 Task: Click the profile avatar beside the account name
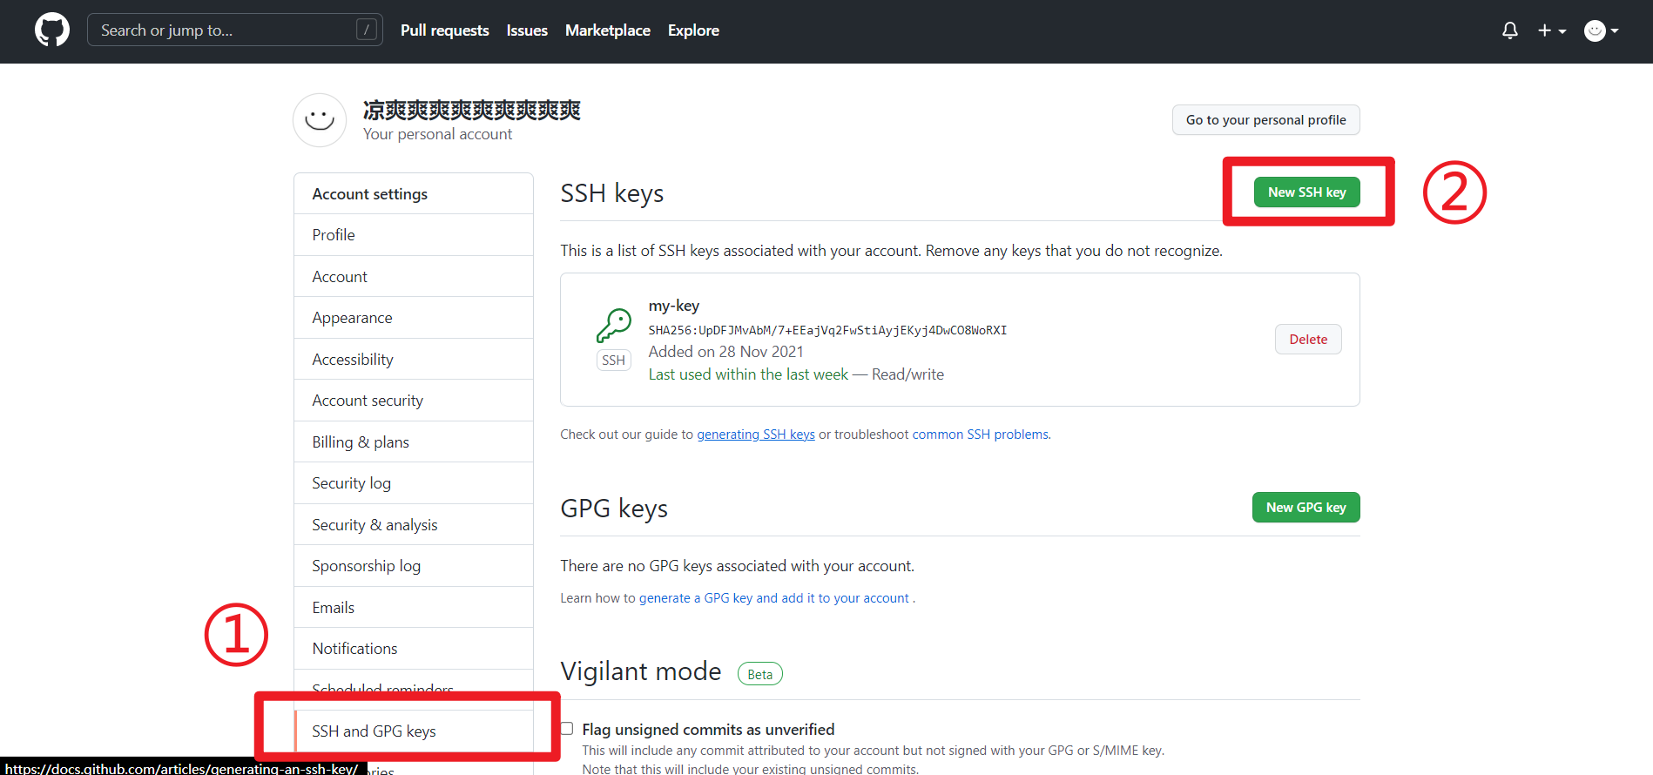tap(320, 120)
